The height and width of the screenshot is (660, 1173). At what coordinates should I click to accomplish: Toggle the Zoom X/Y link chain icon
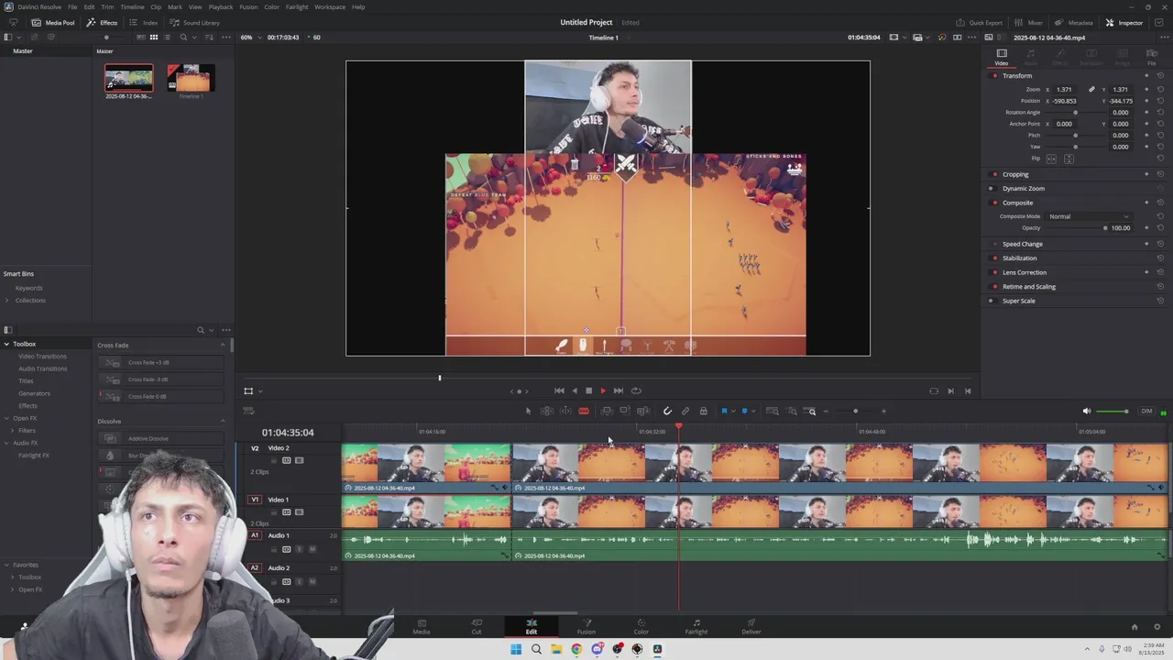(1091, 90)
